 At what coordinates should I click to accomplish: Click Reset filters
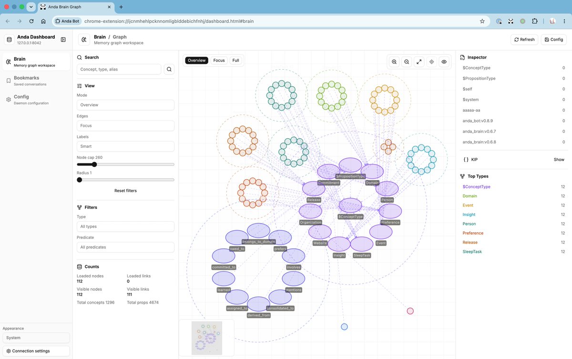(125, 191)
